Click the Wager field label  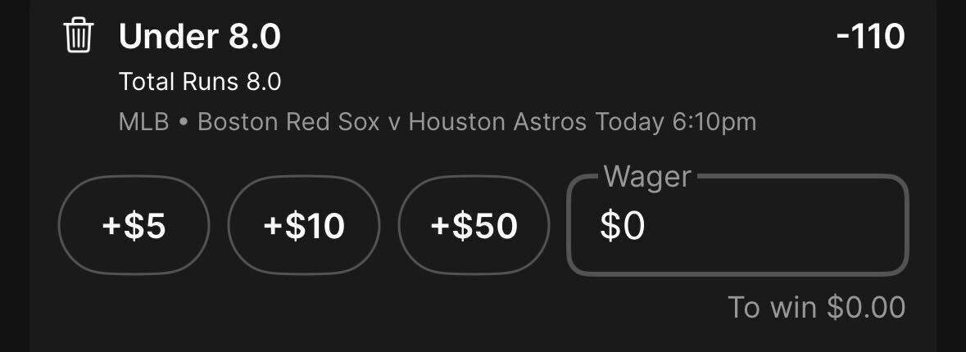click(647, 178)
